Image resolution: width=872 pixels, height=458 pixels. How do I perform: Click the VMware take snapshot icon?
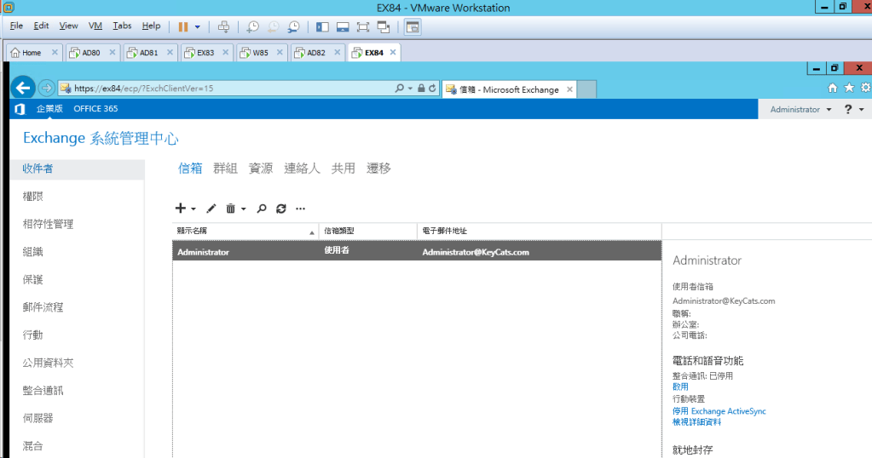253,26
